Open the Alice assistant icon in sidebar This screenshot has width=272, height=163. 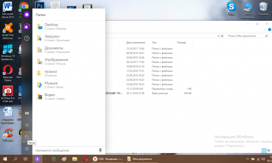(x=27, y=14)
